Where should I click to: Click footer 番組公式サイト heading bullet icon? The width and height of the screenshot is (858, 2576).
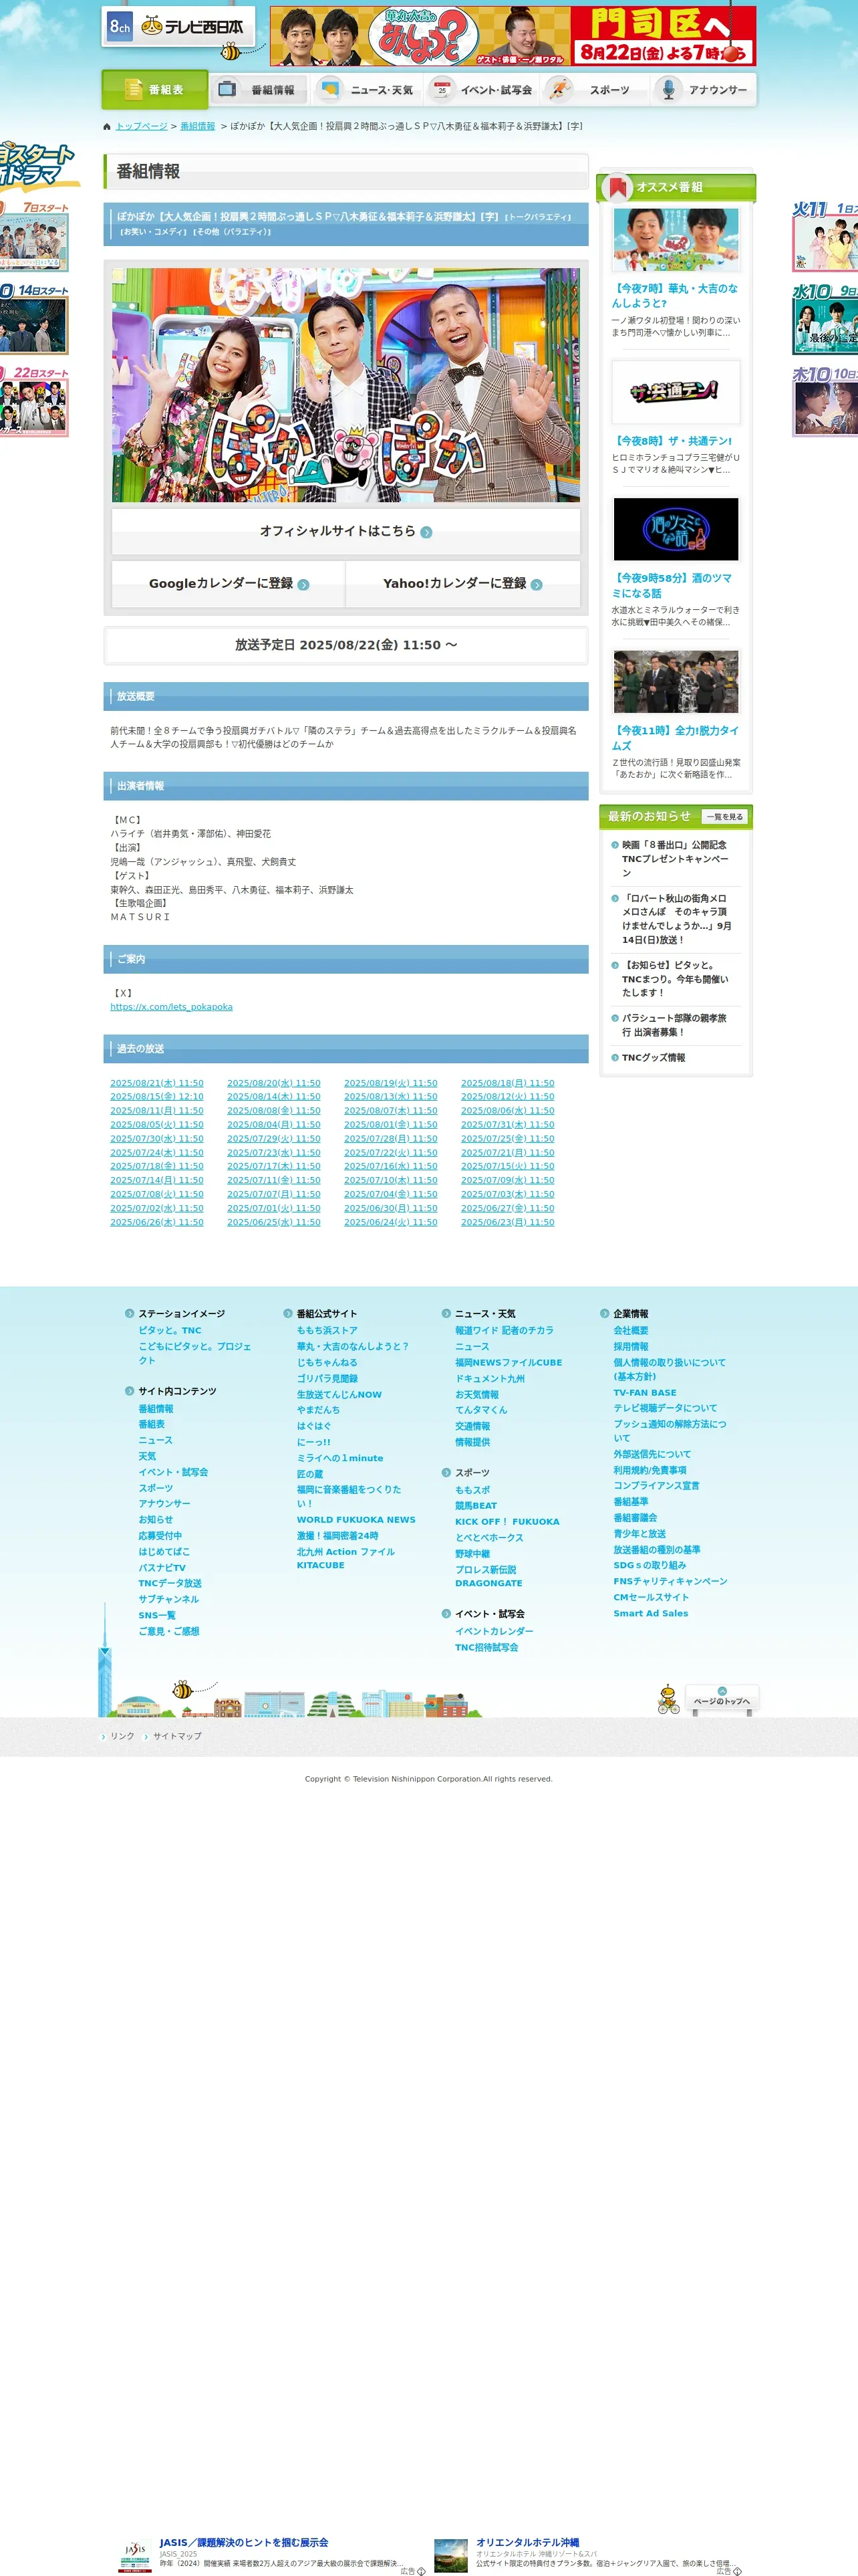point(287,1314)
